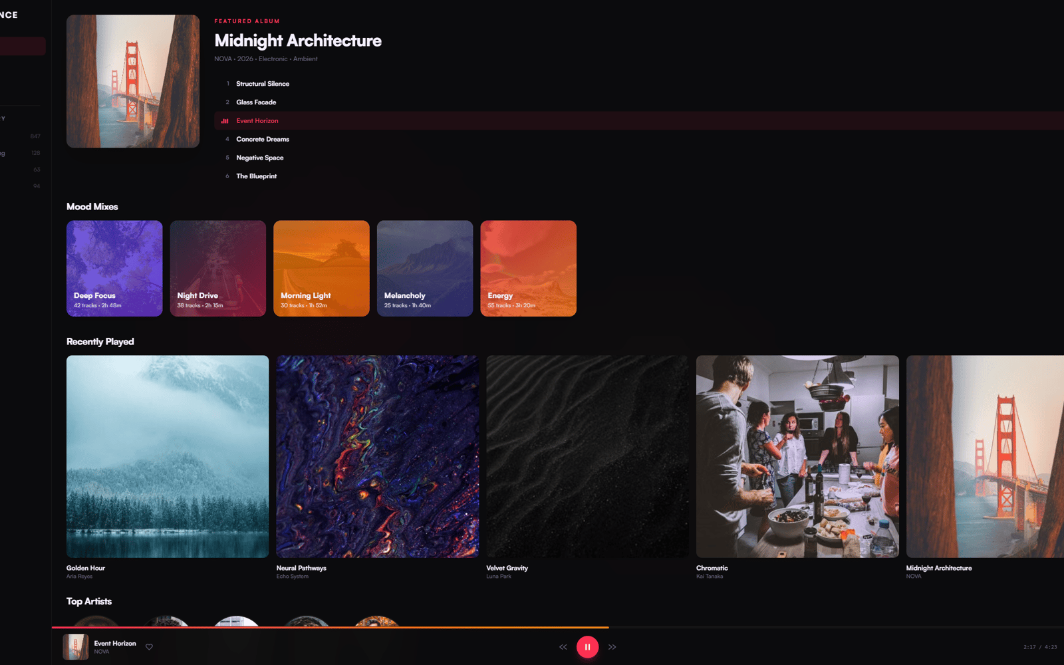Open the Midnight Architecture featured album cover
Image resolution: width=1064 pixels, height=665 pixels.
(x=133, y=81)
